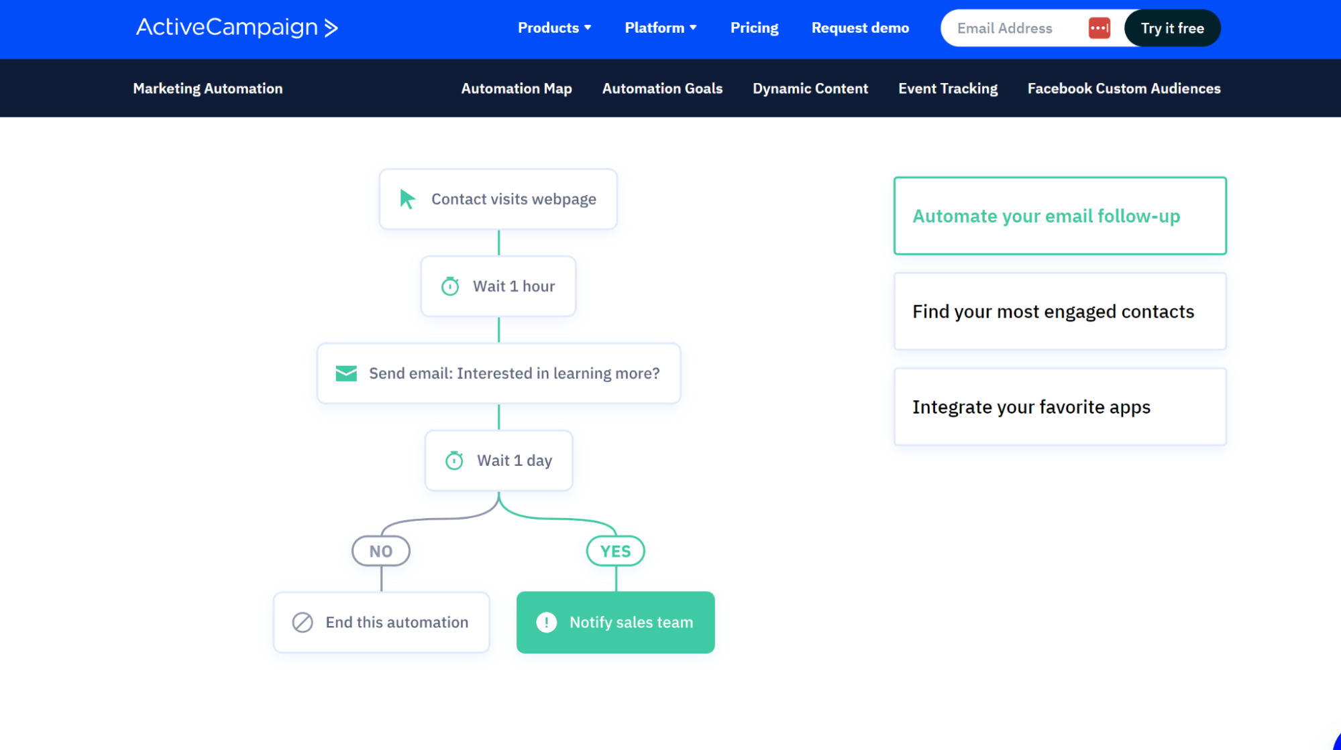Select the NO branch pill
The width and height of the screenshot is (1341, 750).
381,551
